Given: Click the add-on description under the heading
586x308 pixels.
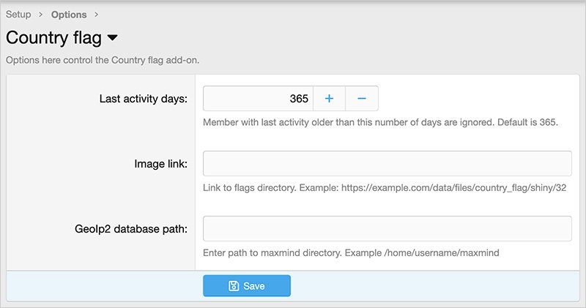Looking at the screenshot, I should pyautogui.click(x=103, y=59).
